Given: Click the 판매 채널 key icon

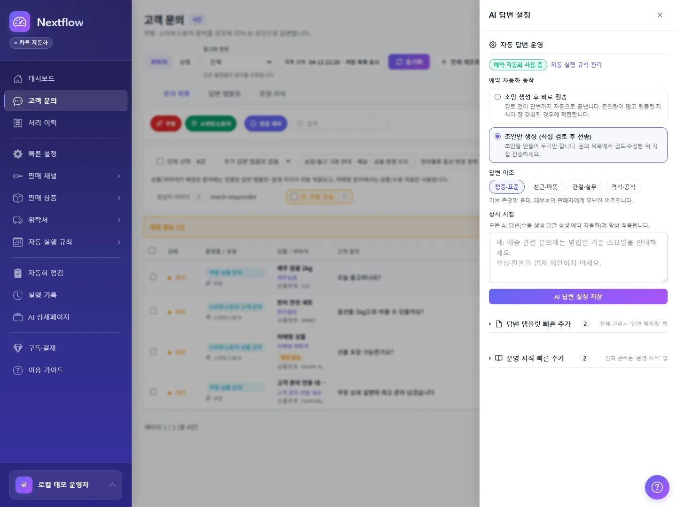Looking at the screenshot, I should tap(18, 176).
